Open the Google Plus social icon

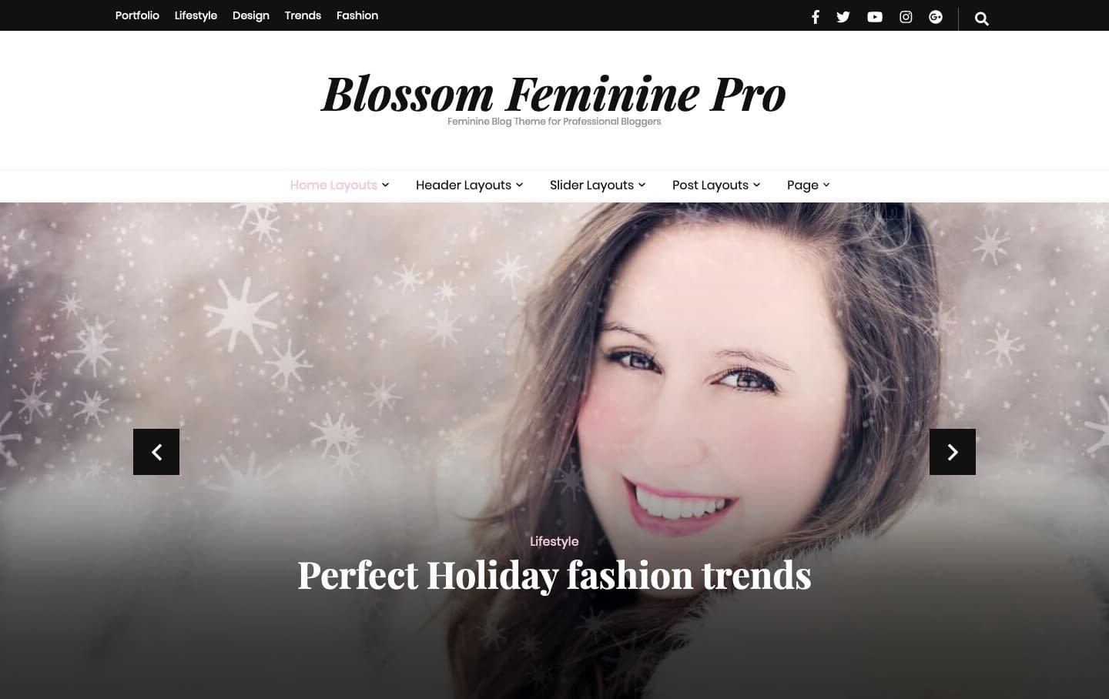pos(936,17)
